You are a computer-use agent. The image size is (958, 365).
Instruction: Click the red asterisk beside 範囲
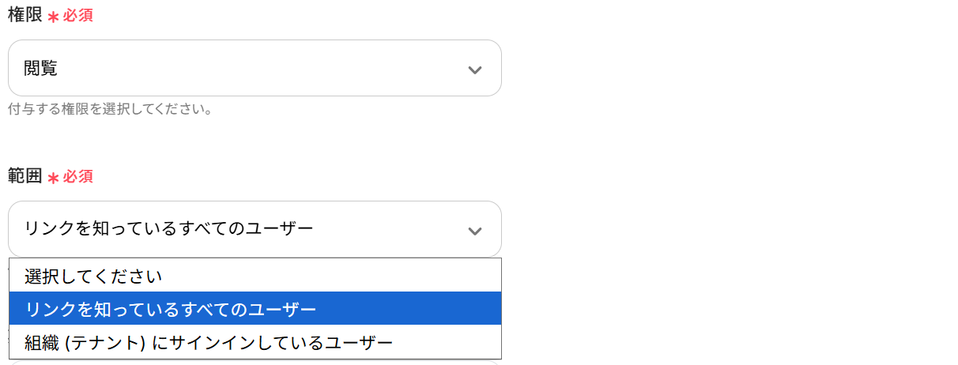(x=54, y=178)
